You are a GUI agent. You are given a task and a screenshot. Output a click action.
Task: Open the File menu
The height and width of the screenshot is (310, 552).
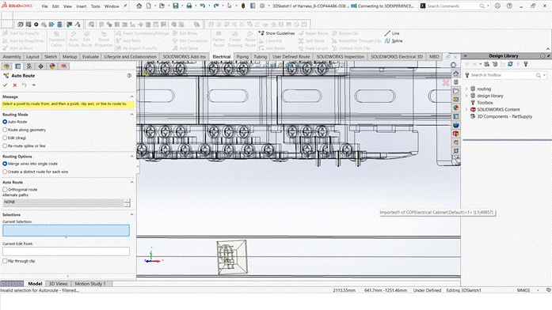[x=44, y=6]
